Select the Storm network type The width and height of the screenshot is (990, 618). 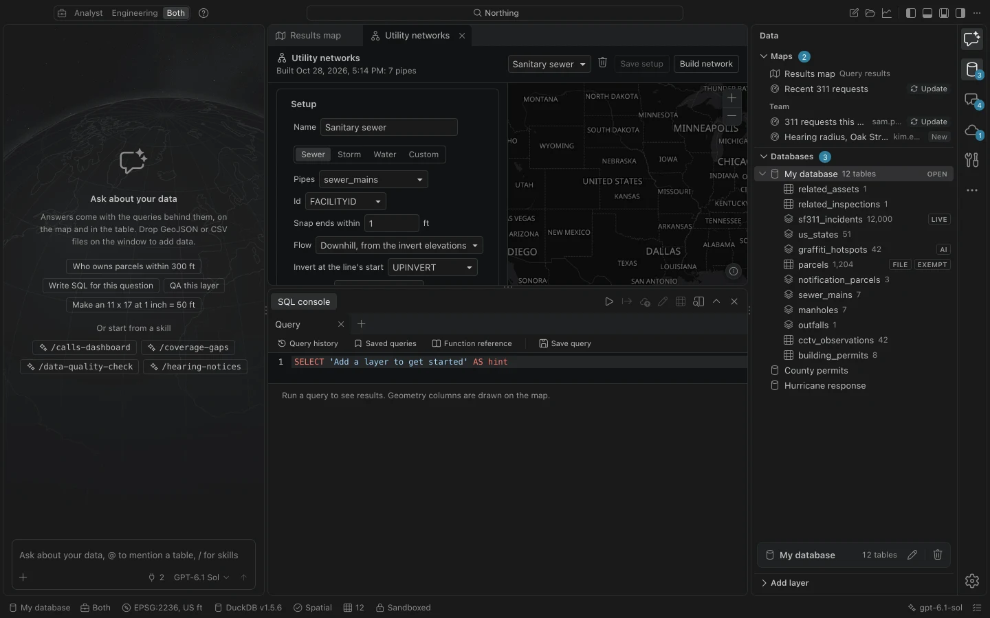[349, 154]
